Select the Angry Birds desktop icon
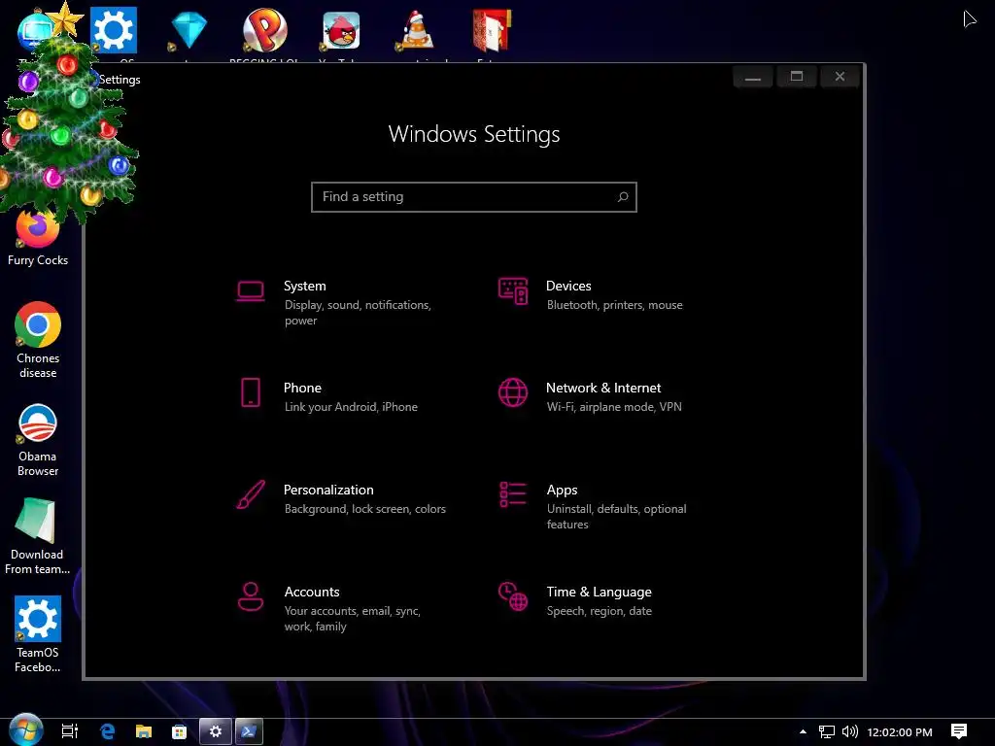The width and height of the screenshot is (995, 746). [x=341, y=30]
